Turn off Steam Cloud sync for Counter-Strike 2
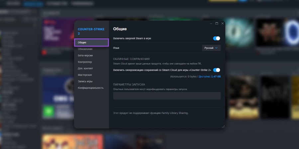Screen dimensions: 299x149 (216, 70)
